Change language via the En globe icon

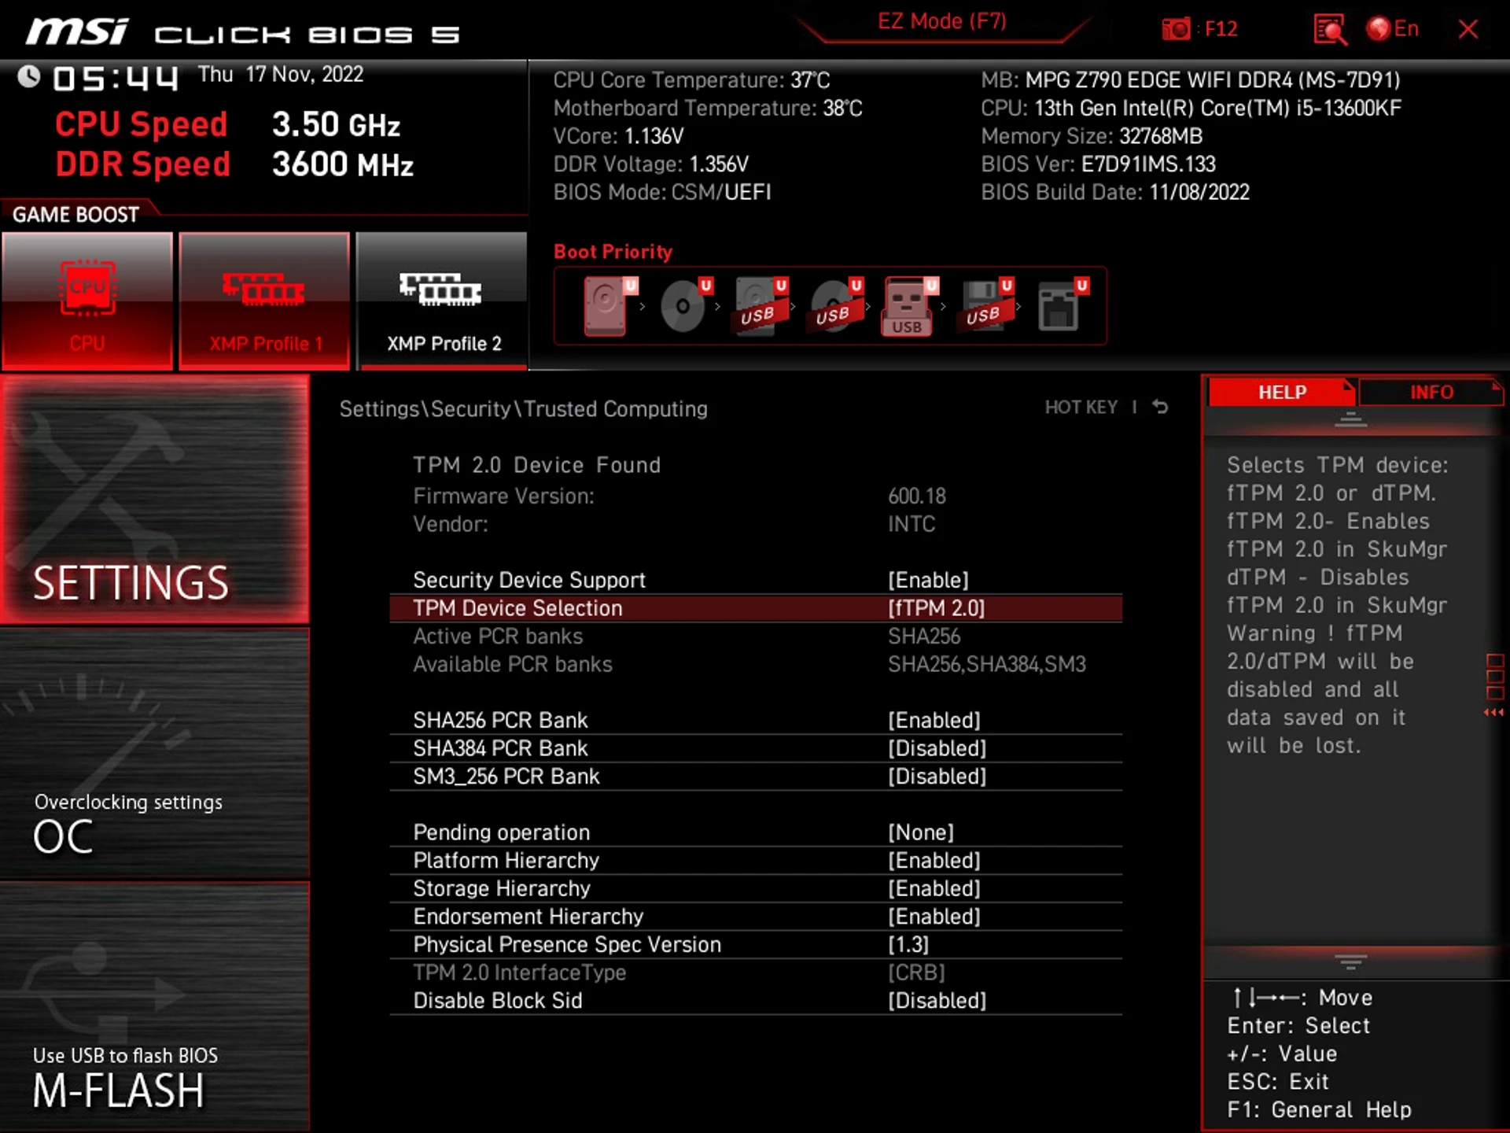pos(1393,29)
